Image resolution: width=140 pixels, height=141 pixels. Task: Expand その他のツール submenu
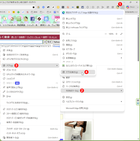pyautogui.click(x=92, y=91)
